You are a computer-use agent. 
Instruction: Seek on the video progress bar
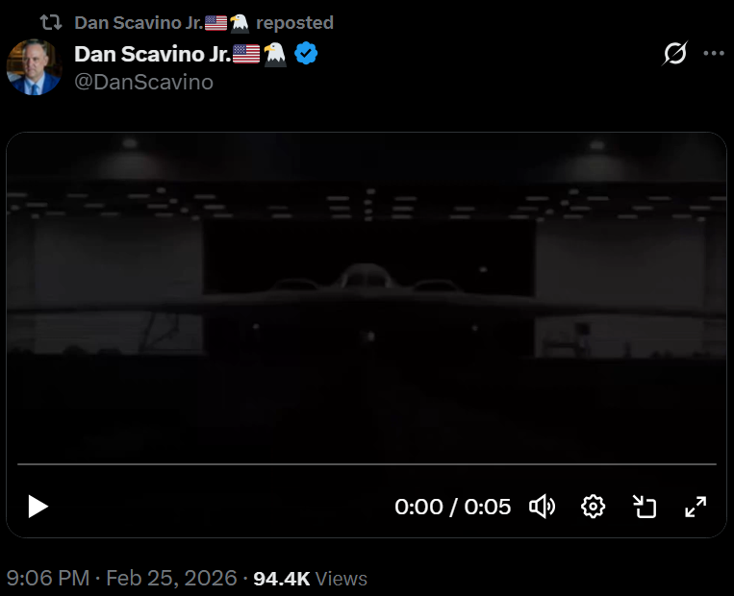pos(367,464)
